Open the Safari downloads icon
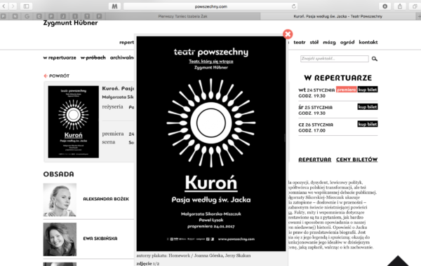The image size is (421, 266). pos(385,6)
